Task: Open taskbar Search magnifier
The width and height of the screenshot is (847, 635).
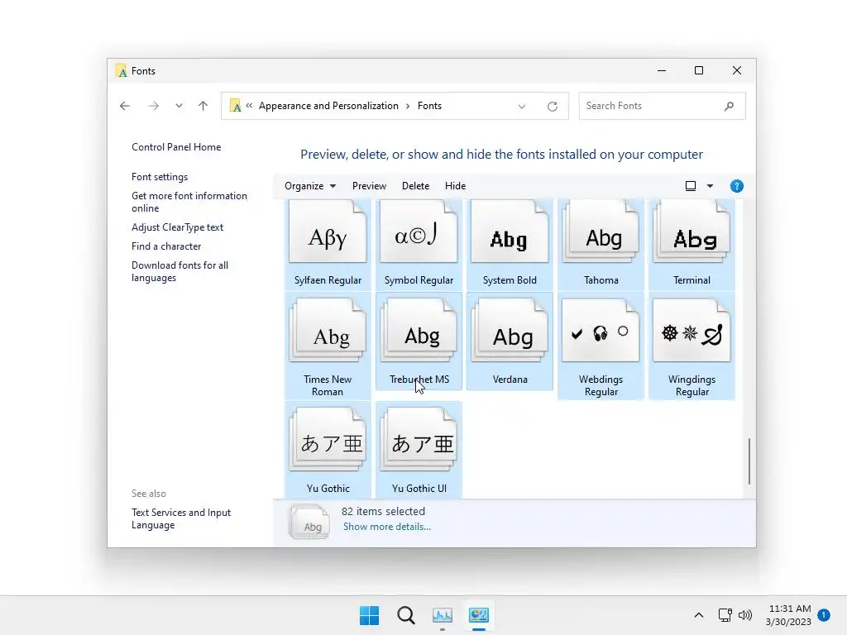Action: pos(405,615)
